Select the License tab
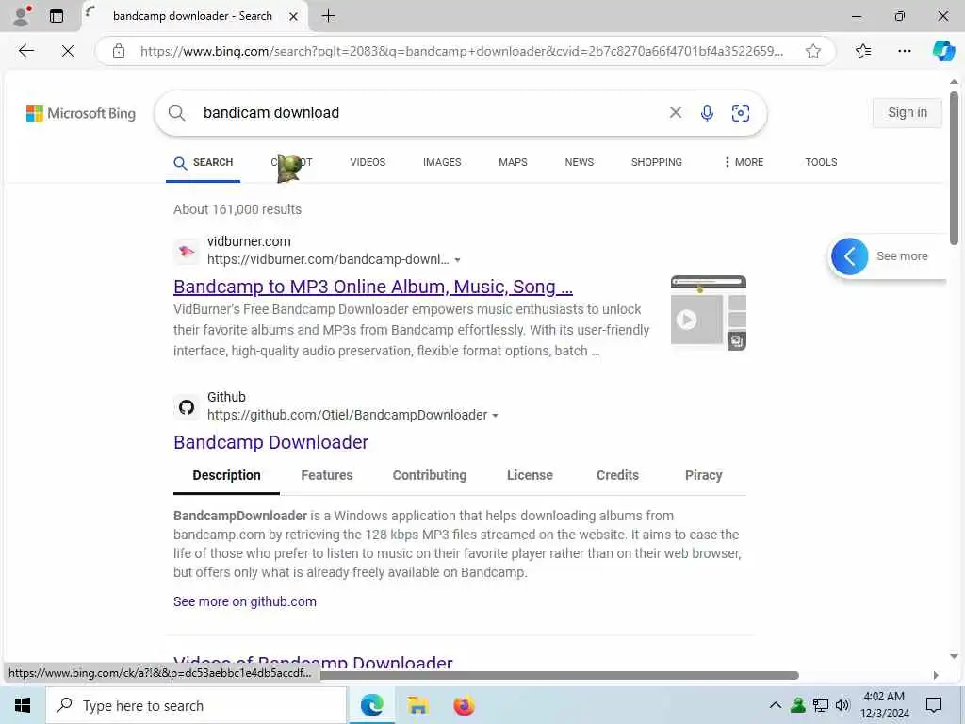This screenshot has width=965, height=724. coord(530,475)
